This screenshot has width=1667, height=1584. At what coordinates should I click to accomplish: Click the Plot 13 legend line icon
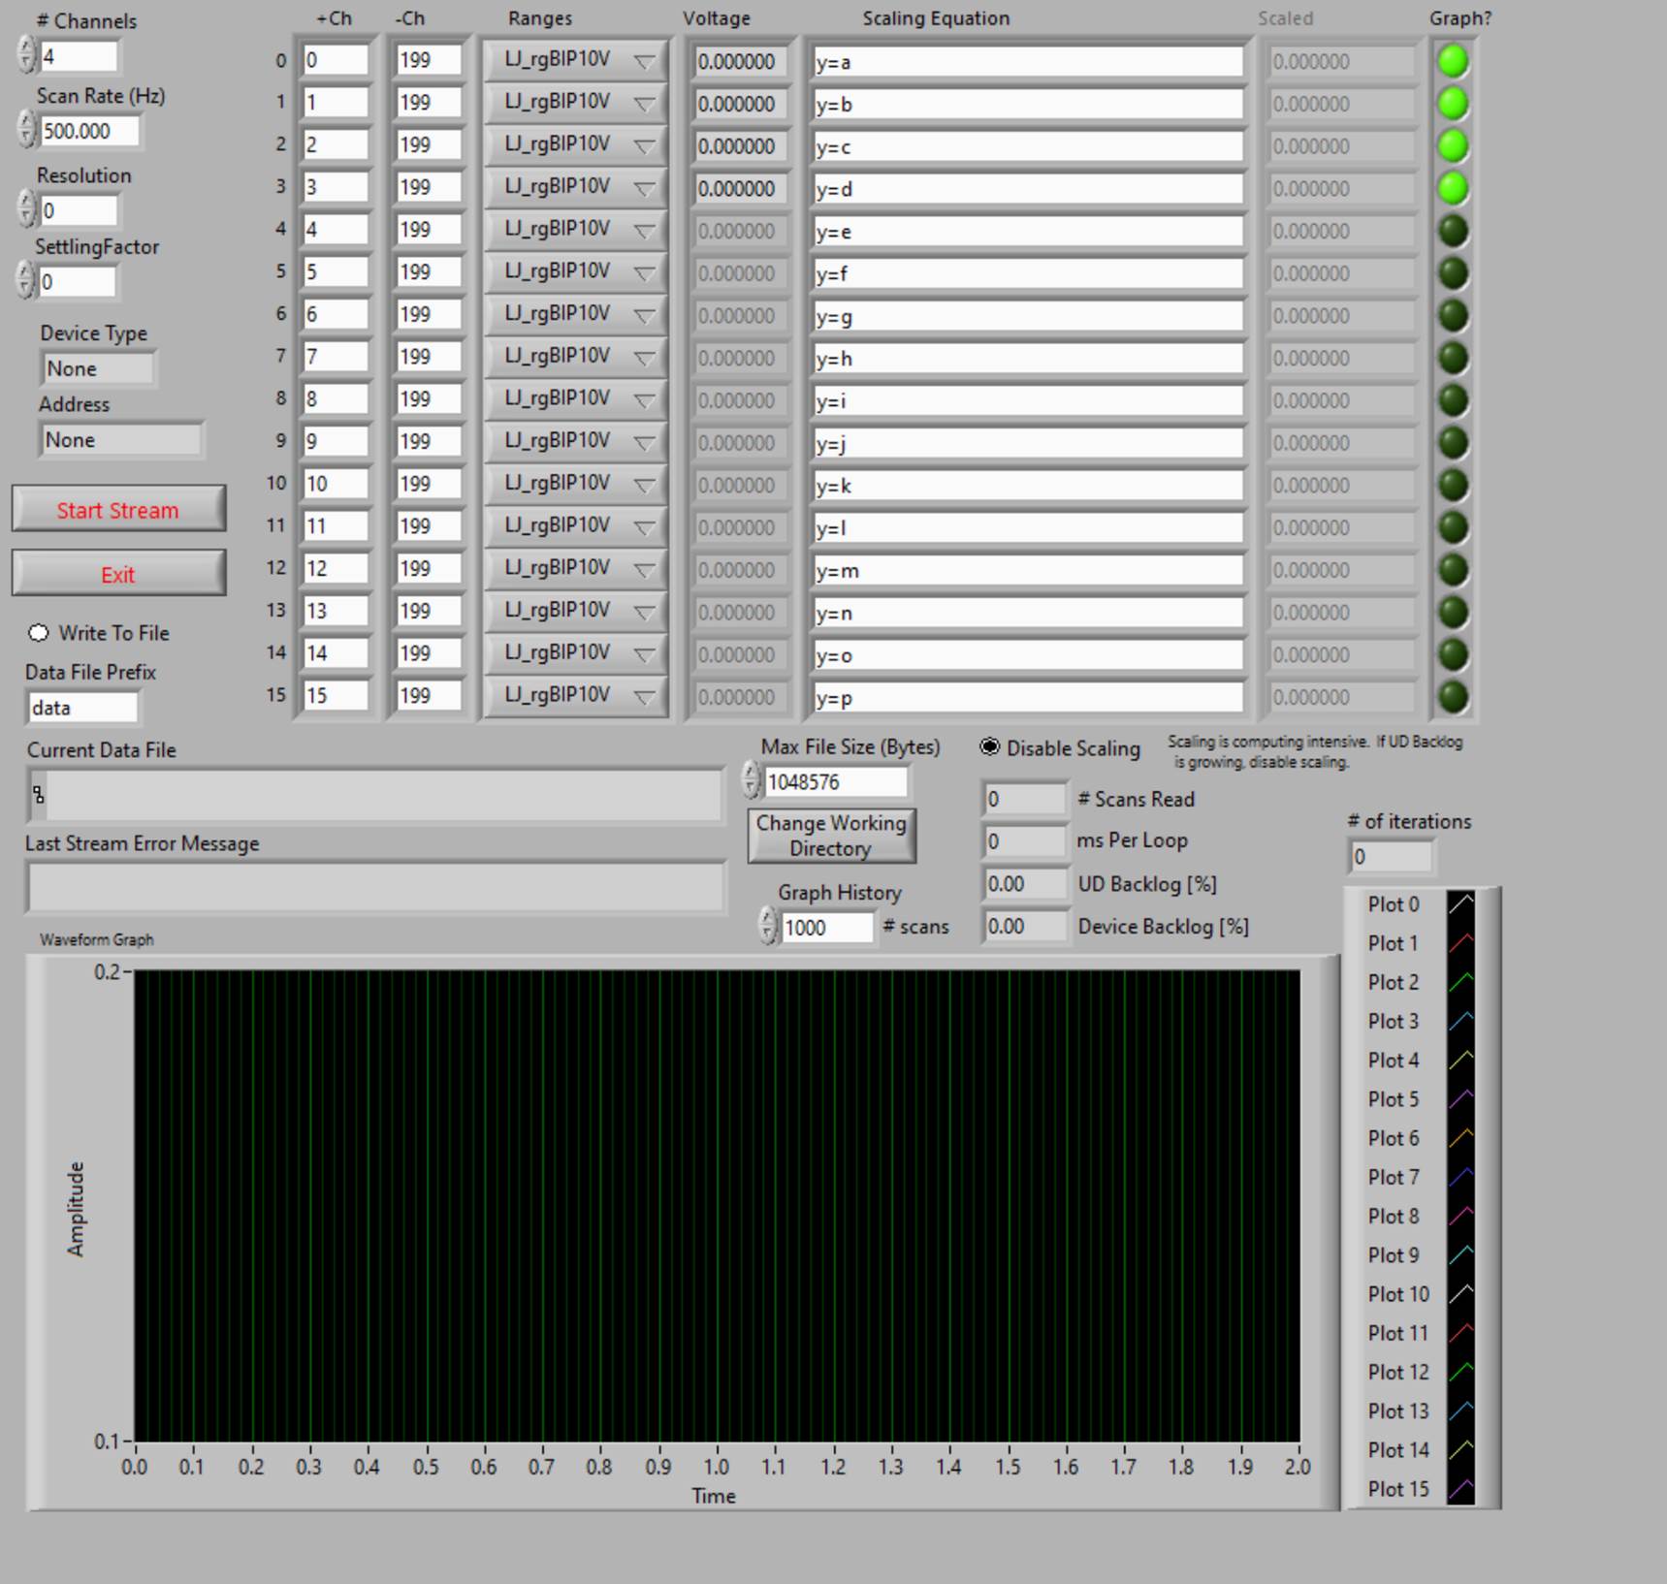pos(1460,1410)
